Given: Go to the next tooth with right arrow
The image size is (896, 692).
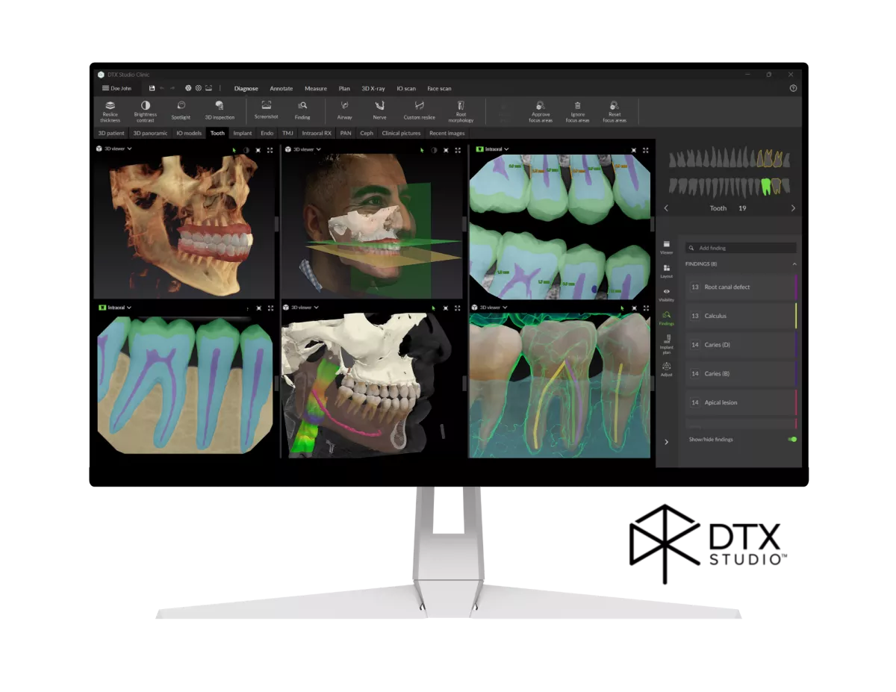Looking at the screenshot, I should coord(792,208).
